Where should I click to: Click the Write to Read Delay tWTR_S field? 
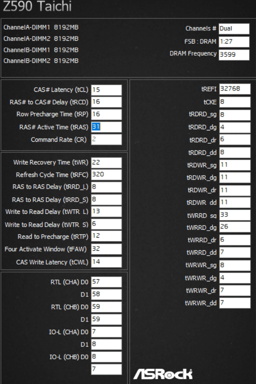click(106, 224)
